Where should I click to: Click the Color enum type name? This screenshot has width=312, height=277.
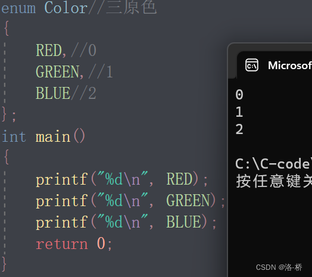tap(66, 8)
